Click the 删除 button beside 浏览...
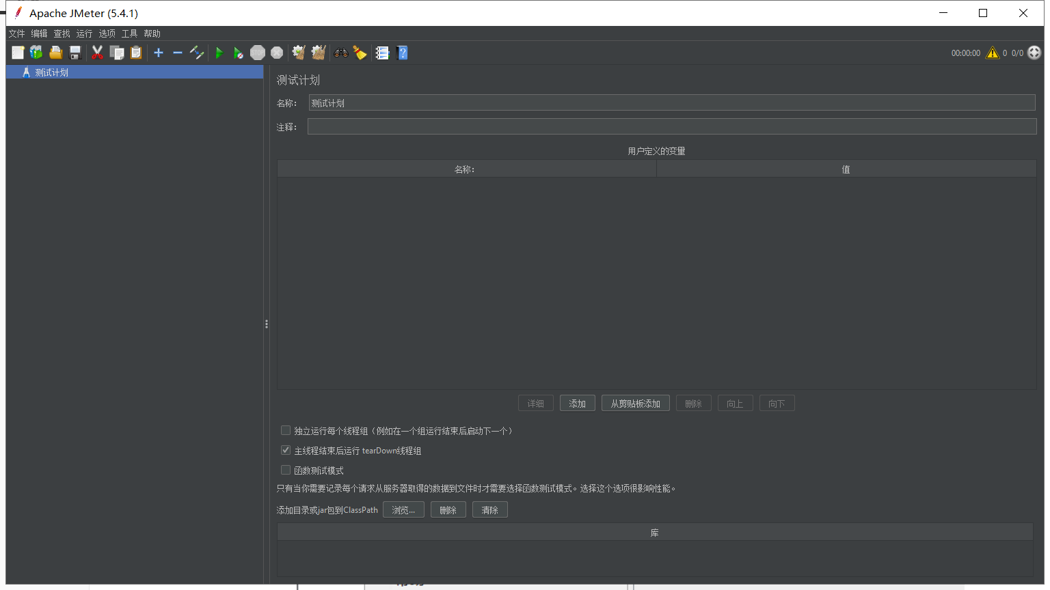The width and height of the screenshot is (1050, 590). [x=448, y=510]
